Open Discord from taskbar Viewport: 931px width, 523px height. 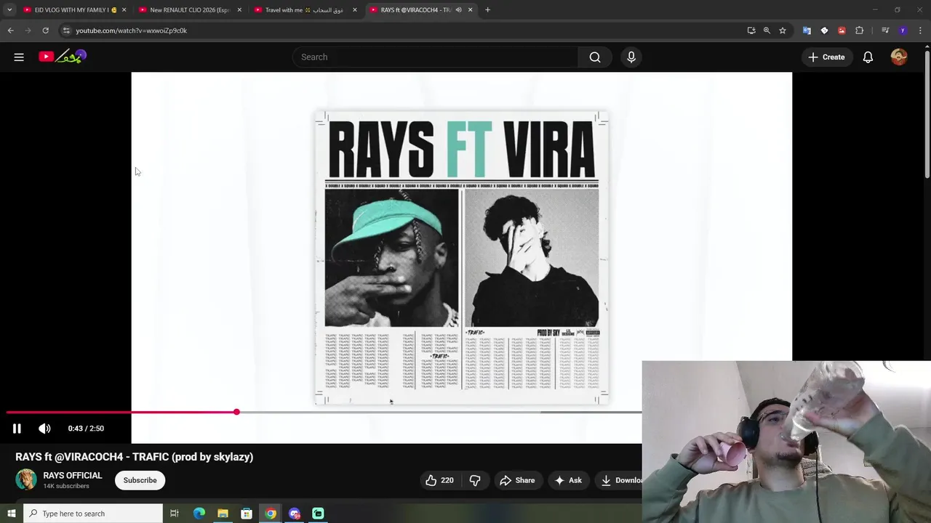point(295,514)
